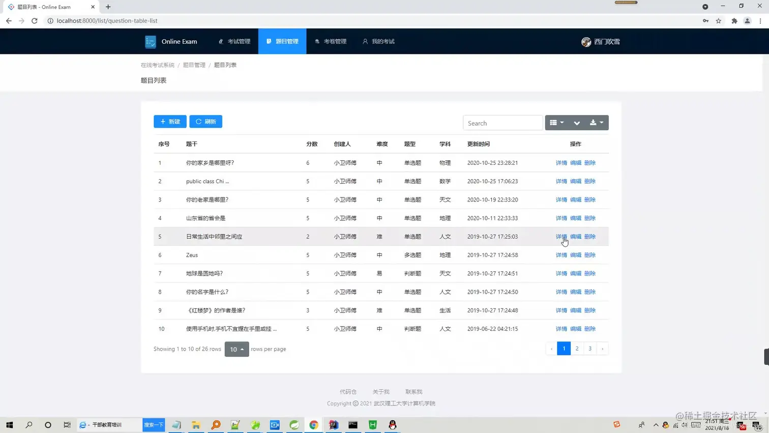Go to the next page arrow

[602, 349]
